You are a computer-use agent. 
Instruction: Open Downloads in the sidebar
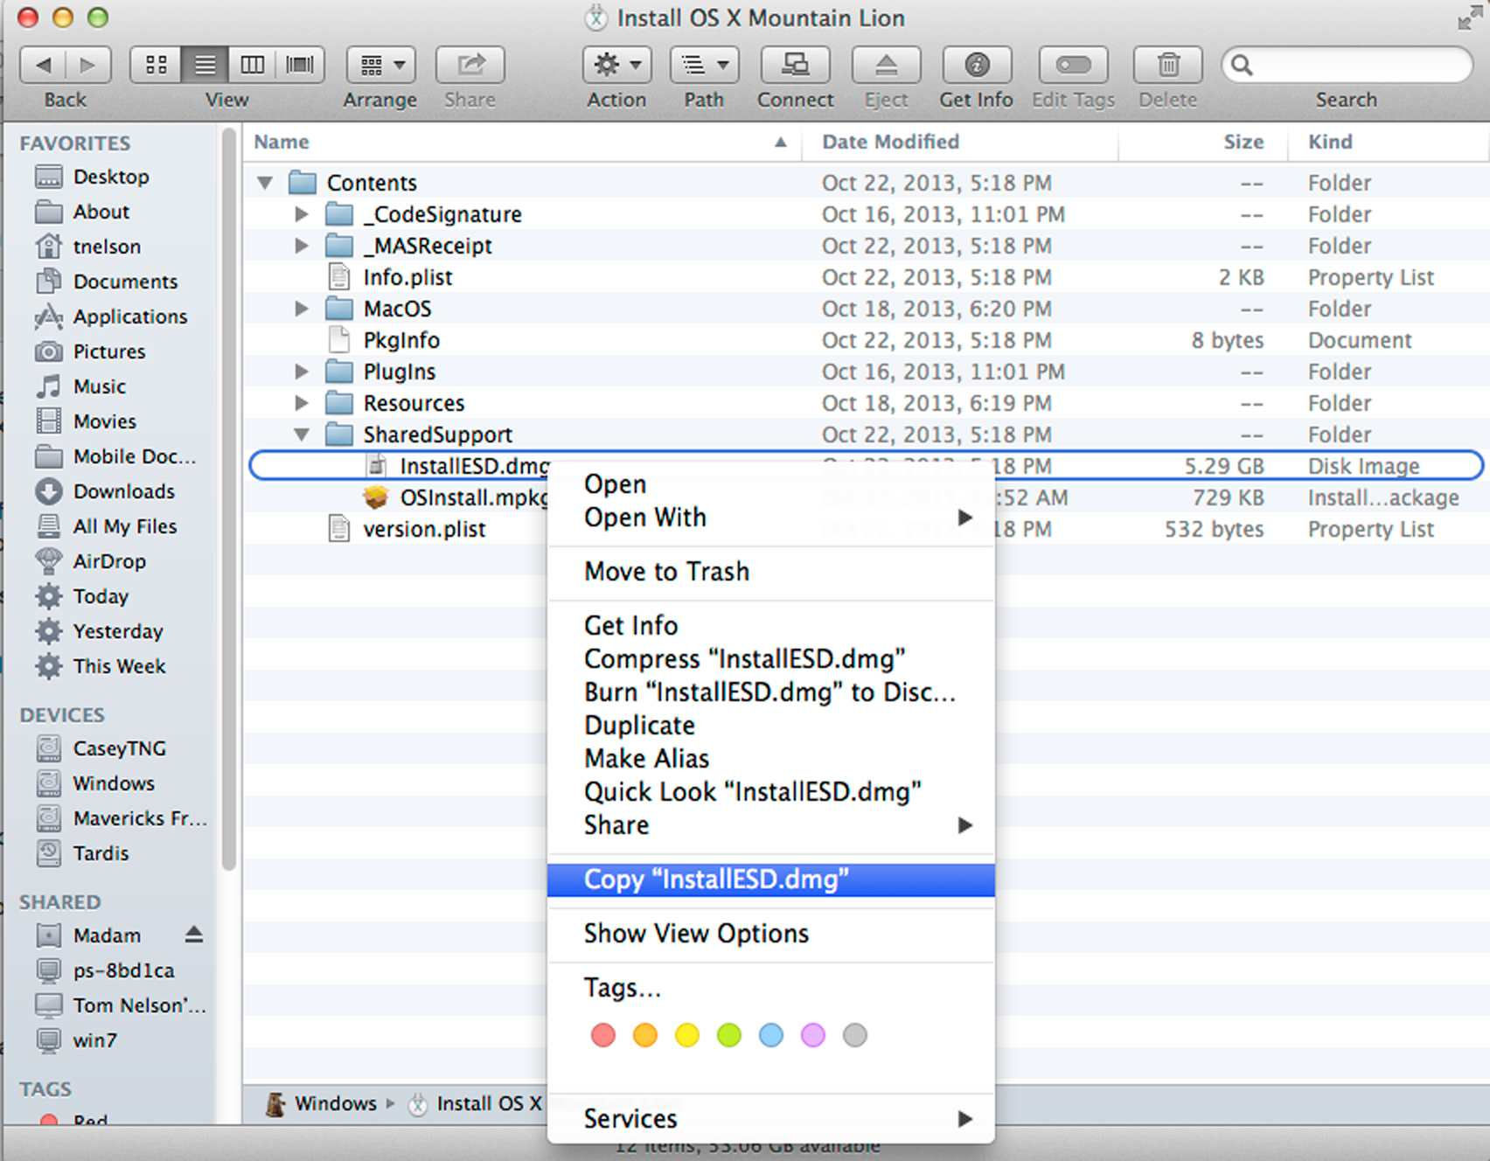(x=123, y=491)
